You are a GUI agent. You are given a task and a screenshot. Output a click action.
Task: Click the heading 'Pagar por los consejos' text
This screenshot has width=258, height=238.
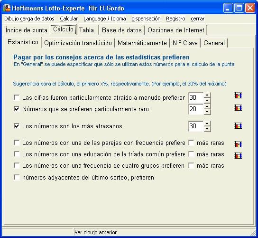point(101,57)
